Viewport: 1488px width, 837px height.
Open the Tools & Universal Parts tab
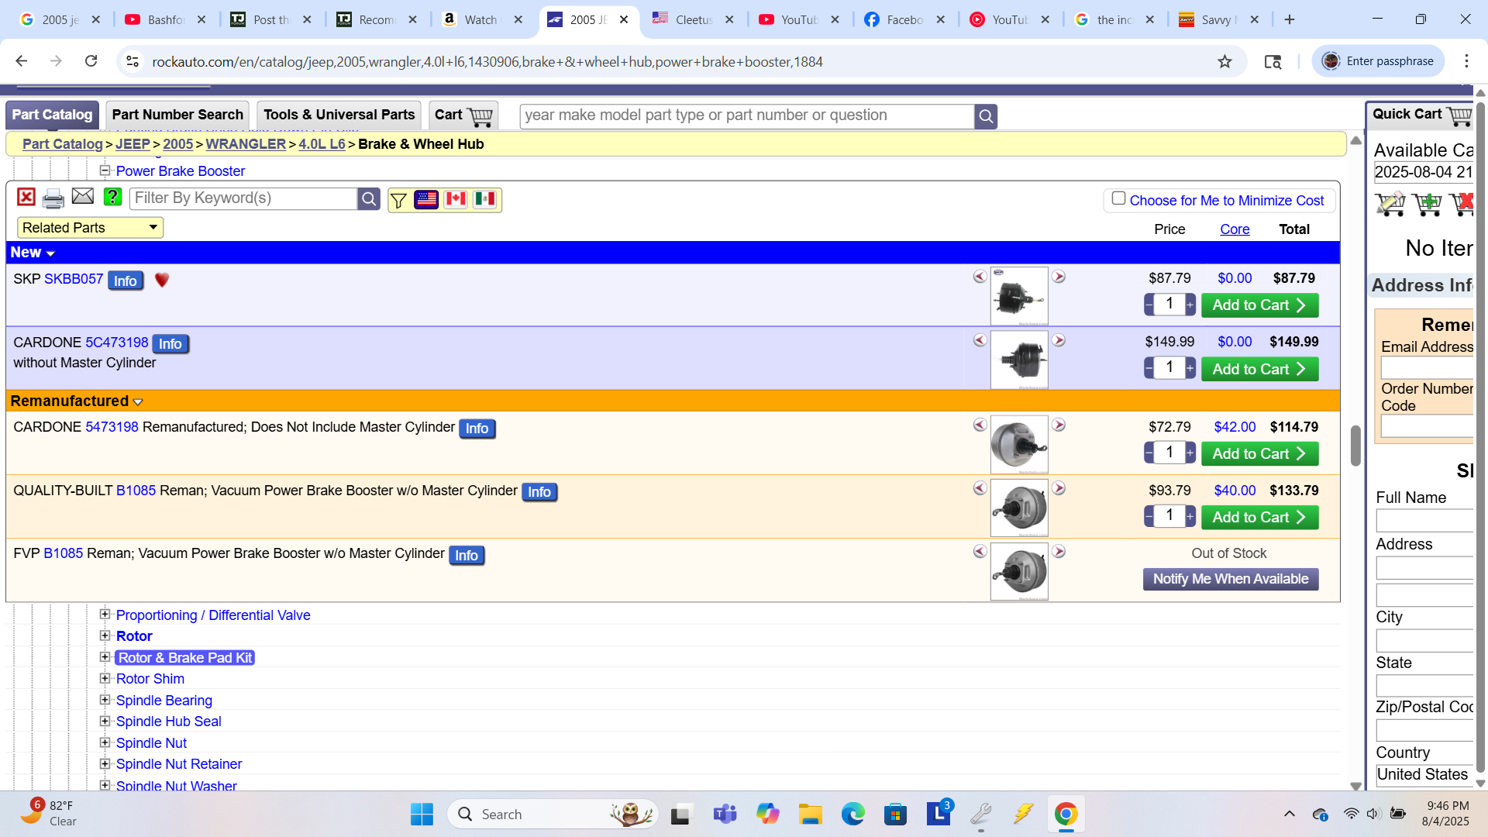tap(339, 115)
